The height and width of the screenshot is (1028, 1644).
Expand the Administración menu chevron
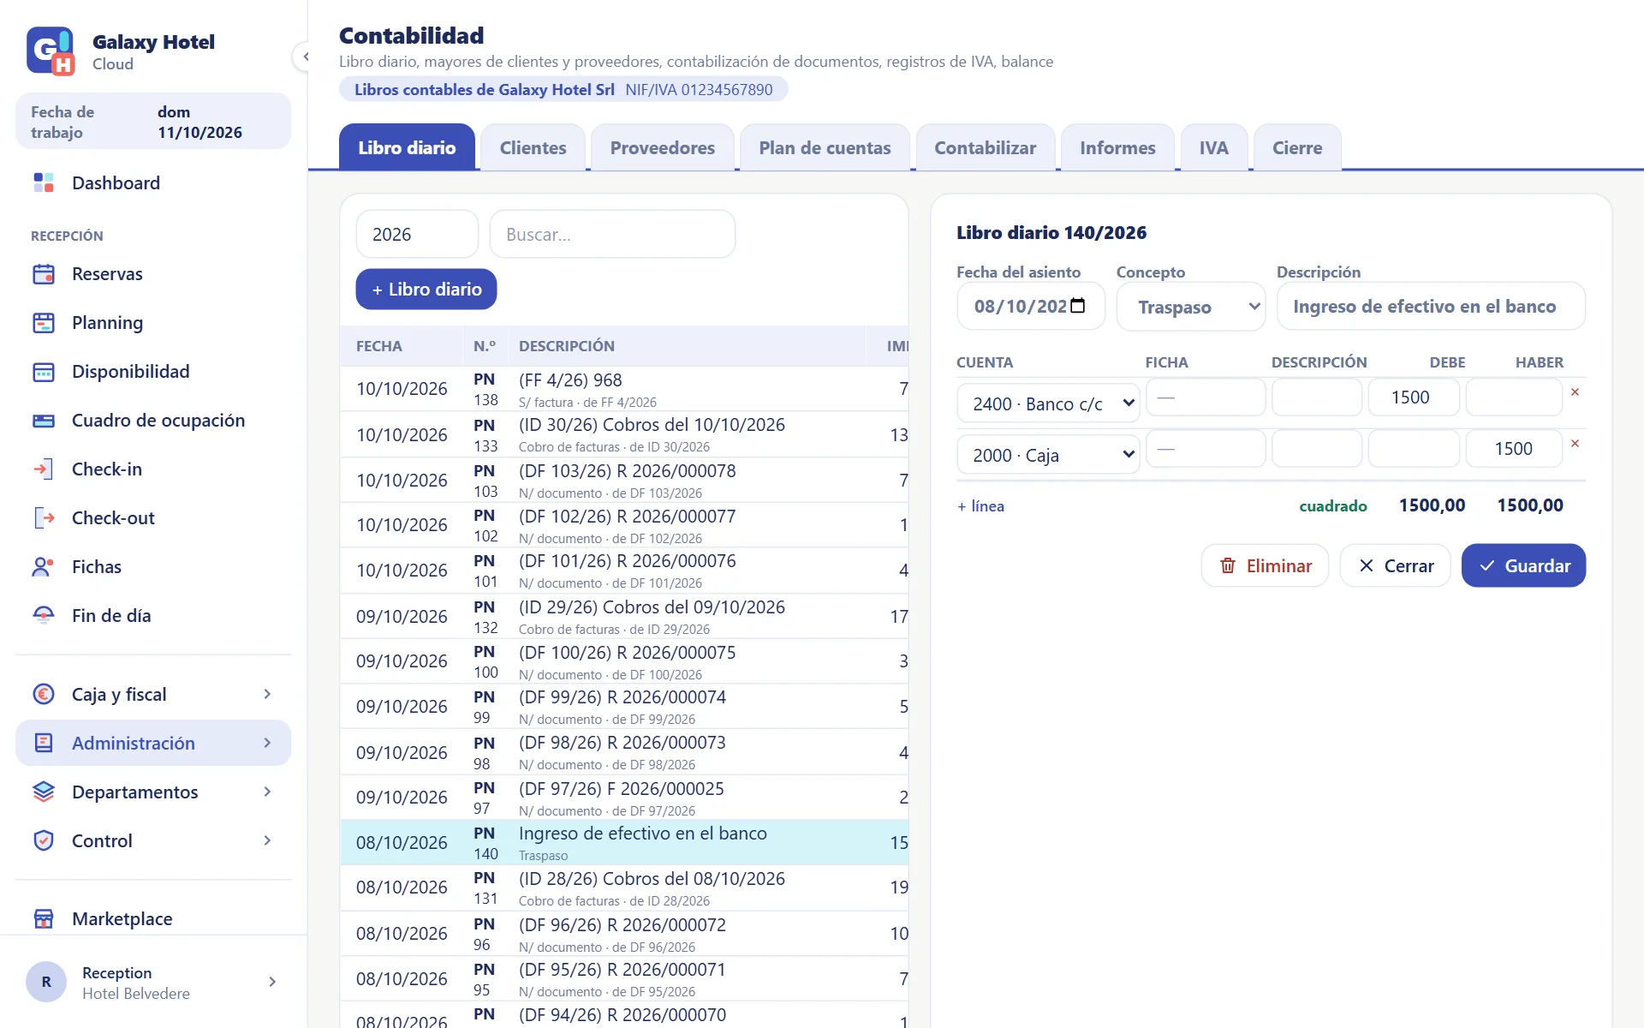point(267,743)
